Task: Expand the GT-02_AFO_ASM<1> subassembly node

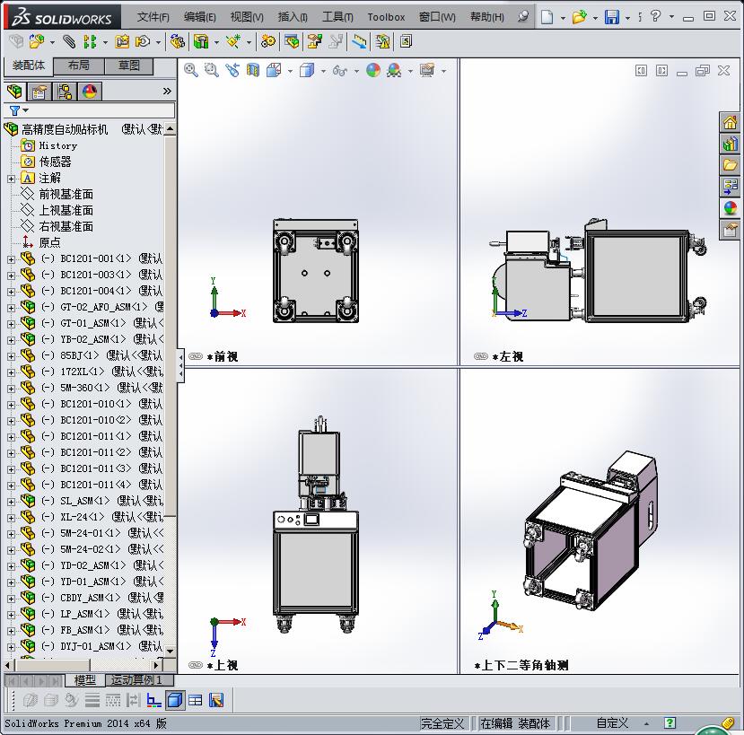Action: (x=11, y=308)
